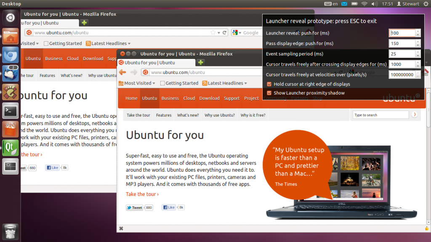Focus cursor velocities value field 100000000
This screenshot has width=431, height=242.
402,75
